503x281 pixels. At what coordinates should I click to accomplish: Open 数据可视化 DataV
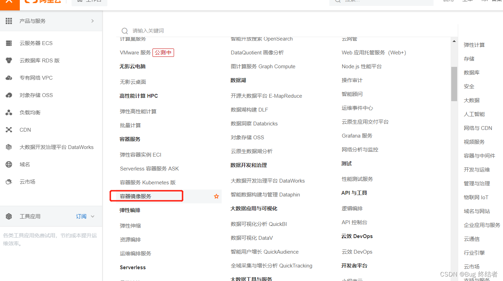click(x=252, y=238)
